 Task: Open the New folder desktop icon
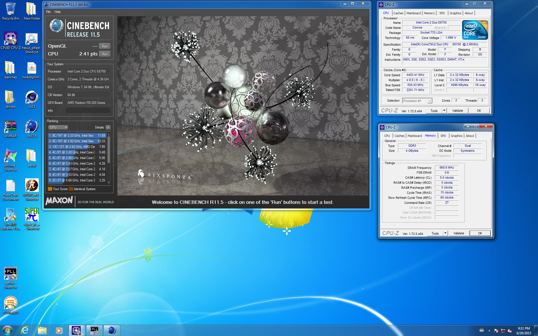tap(32, 11)
